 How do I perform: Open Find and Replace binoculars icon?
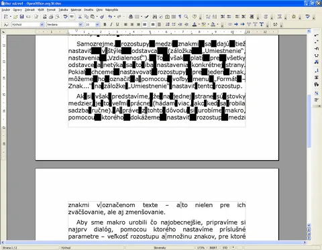point(154,17)
